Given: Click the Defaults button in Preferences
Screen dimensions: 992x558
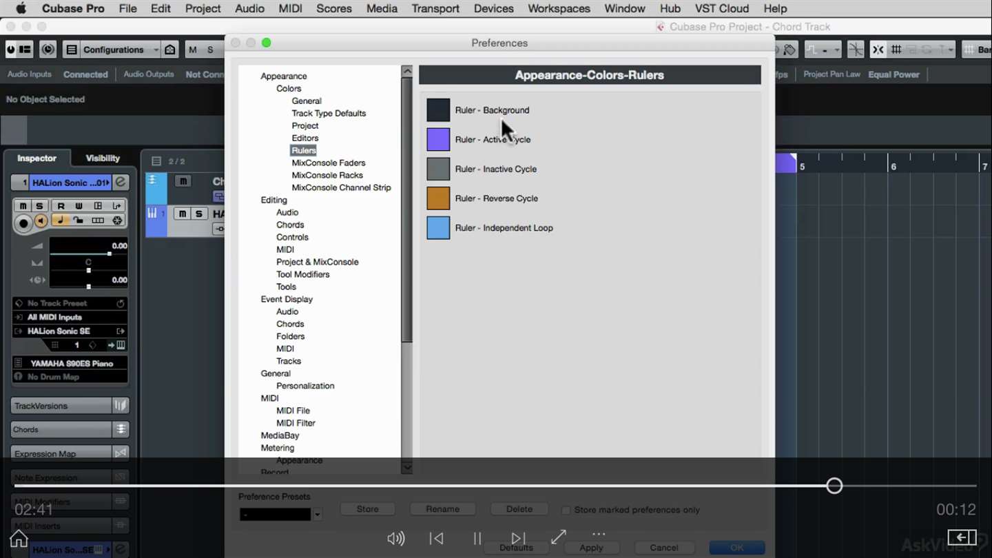Looking at the screenshot, I should coord(516,548).
